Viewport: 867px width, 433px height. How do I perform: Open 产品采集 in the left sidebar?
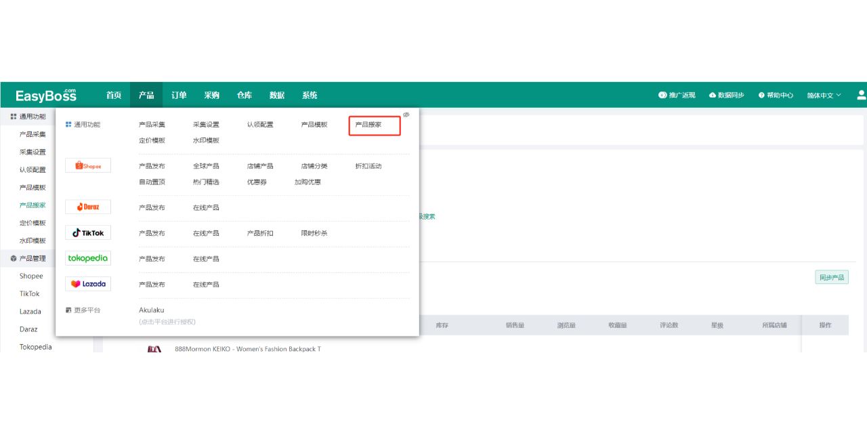click(x=33, y=134)
